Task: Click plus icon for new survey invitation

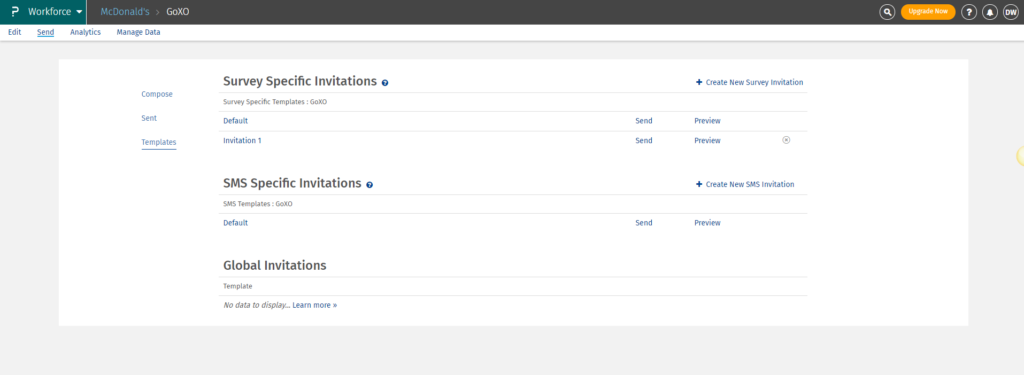Action: click(x=699, y=82)
